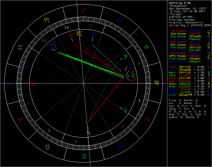Image resolution: width=212 pixels, height=167 pixels.
Task: Click the Cancer glyph on the zodiac ring
Action: pos(121,146)
